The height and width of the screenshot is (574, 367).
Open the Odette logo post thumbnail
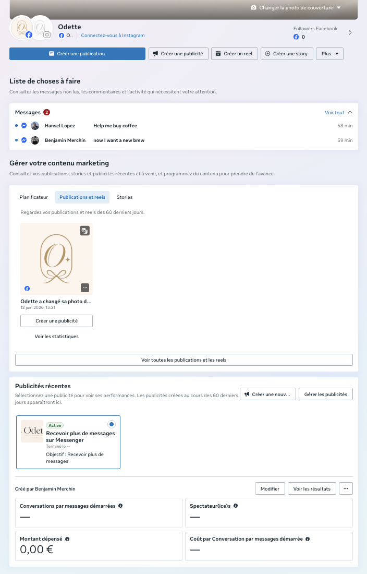(56, 259)
